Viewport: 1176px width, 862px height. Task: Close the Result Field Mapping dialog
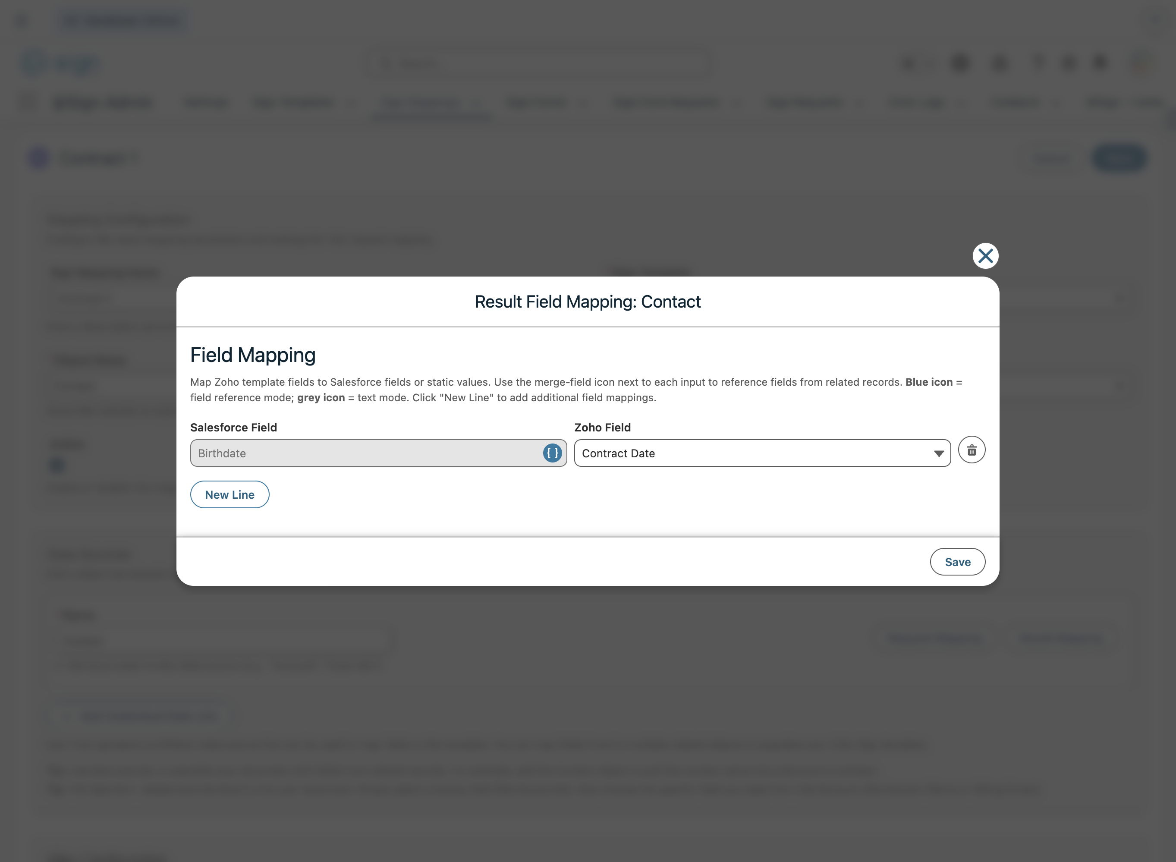985,256
